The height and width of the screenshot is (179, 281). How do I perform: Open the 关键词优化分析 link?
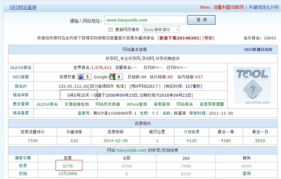(264, 7)
